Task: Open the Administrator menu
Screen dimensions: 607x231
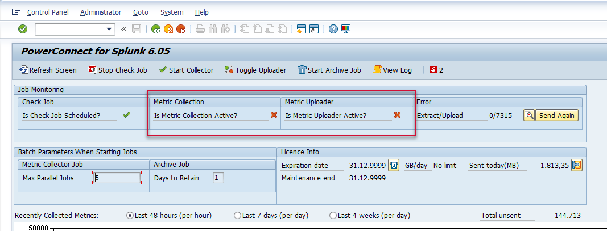Action: tap(101, 12)
